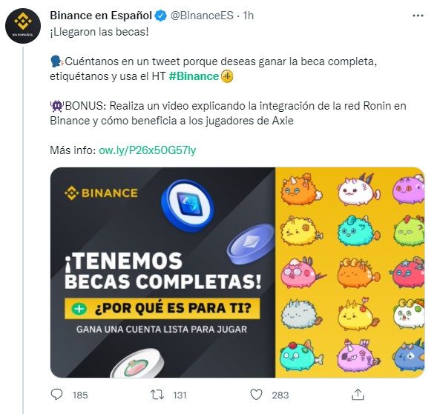Follow the ow.ly/P26x50G57ly link

(x=148, y=150)
